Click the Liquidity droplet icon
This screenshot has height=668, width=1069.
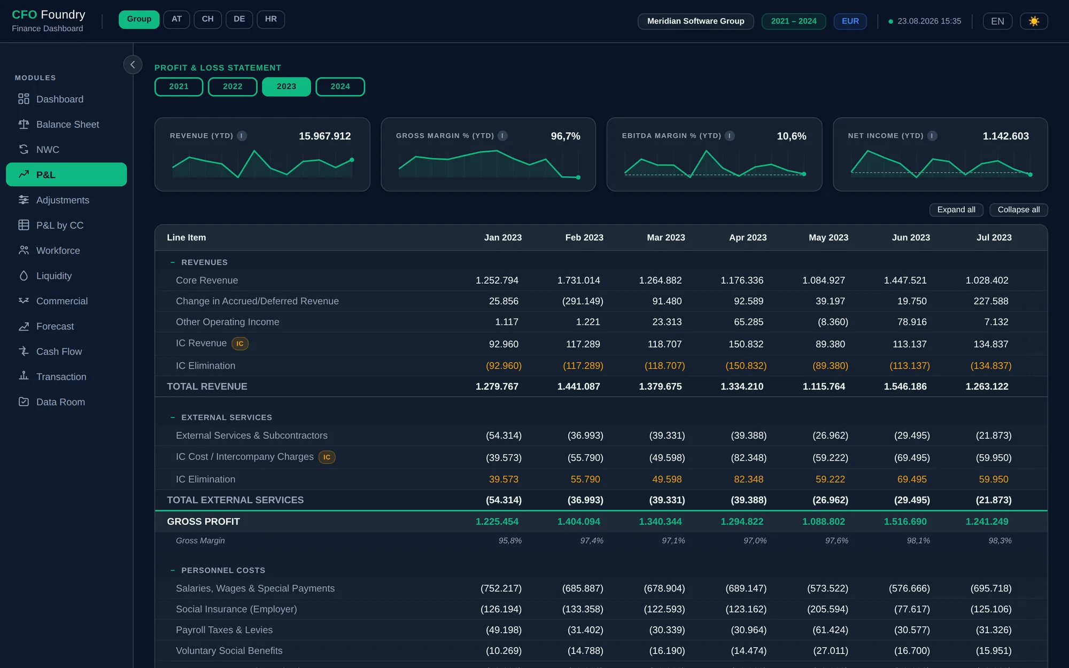[24, 275]
